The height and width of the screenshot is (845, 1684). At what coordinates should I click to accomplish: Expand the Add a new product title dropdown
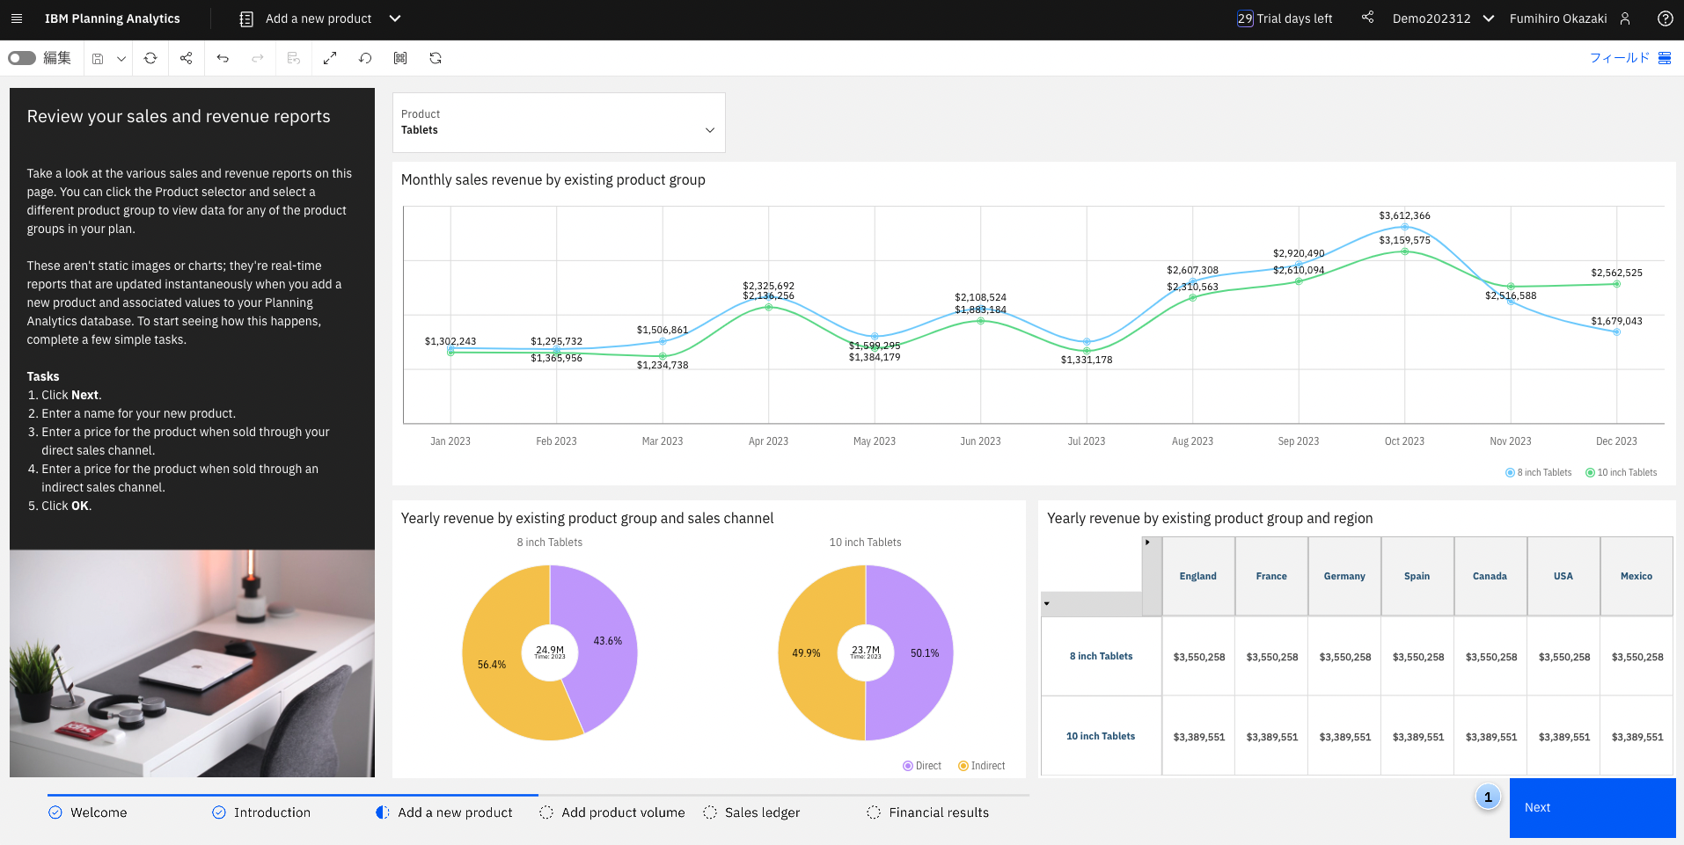click(x=395, y=18)
